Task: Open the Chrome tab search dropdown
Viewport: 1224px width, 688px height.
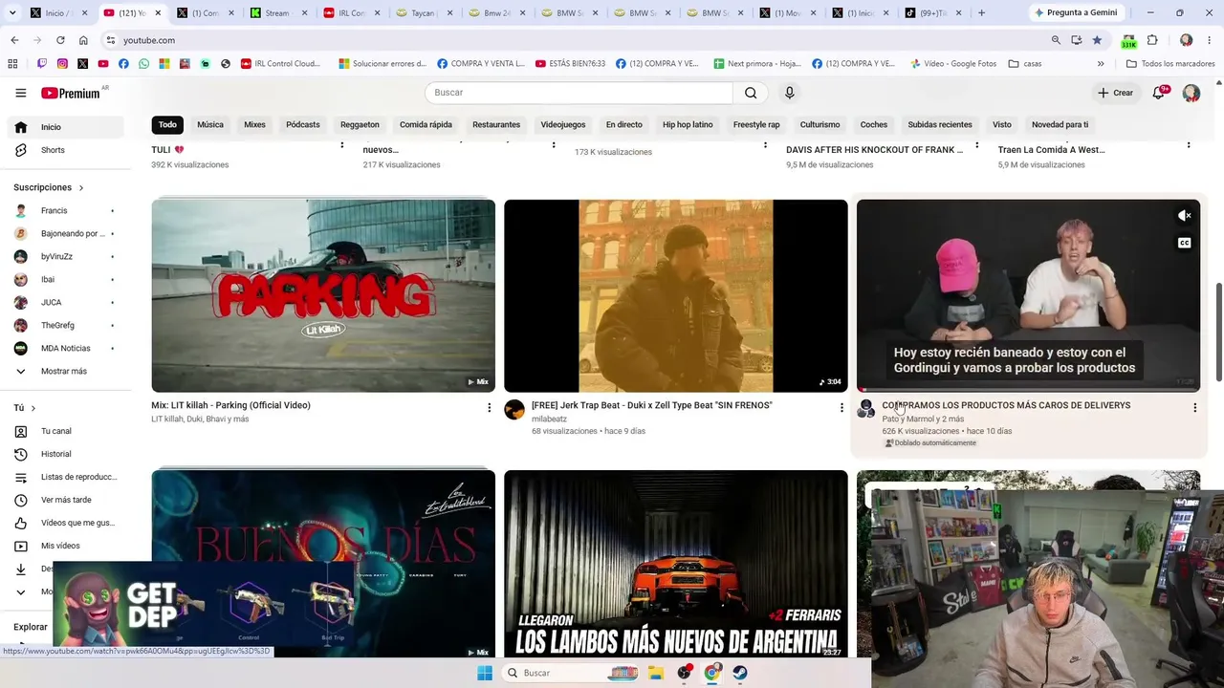Action: (x=12, y=12)
